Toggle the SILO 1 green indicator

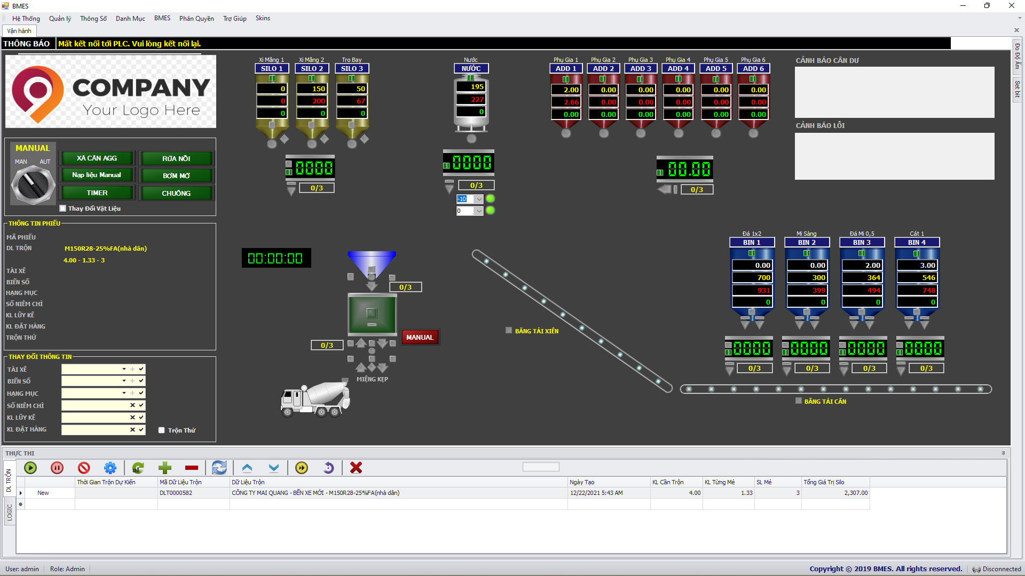click(272, 78)
